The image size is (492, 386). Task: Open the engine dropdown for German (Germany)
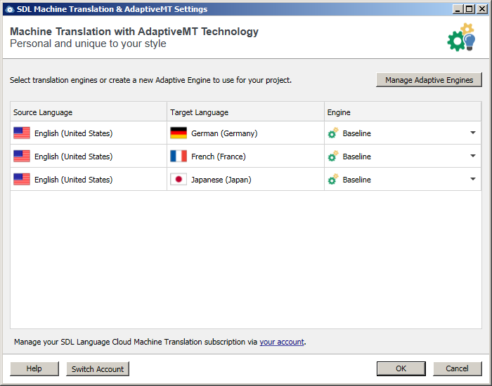click(x=473, y=133)
